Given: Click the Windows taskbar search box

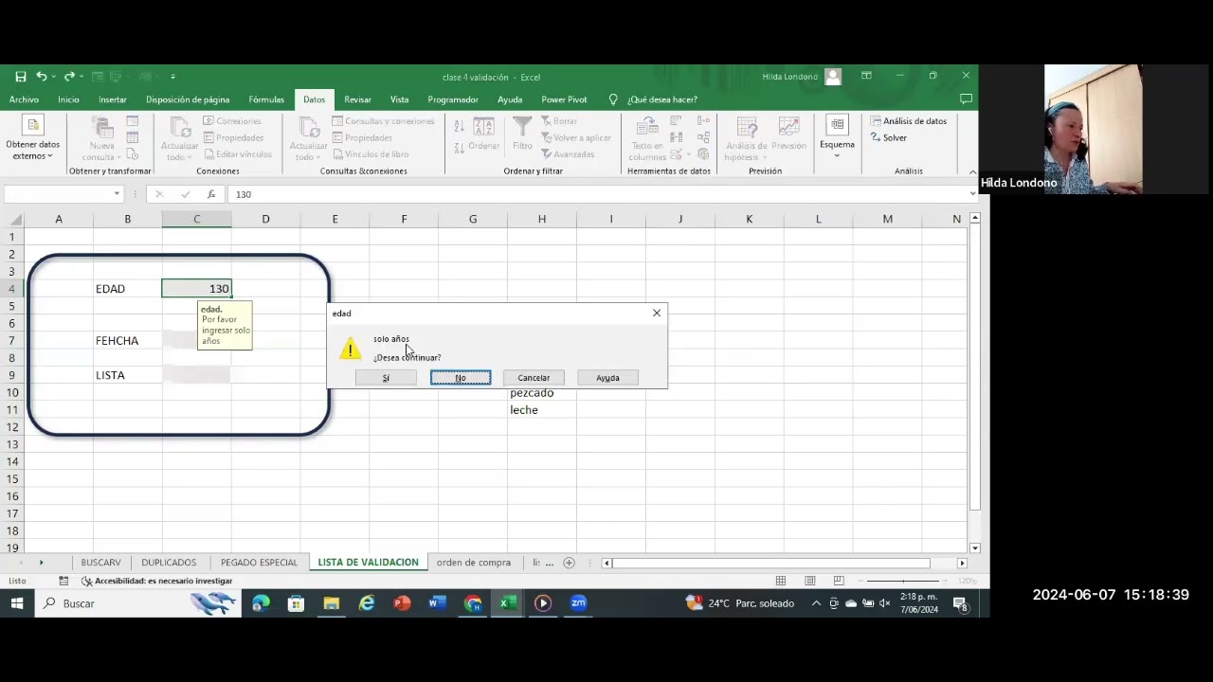Looking at the screenshot, I should click(x=114, y=603).
